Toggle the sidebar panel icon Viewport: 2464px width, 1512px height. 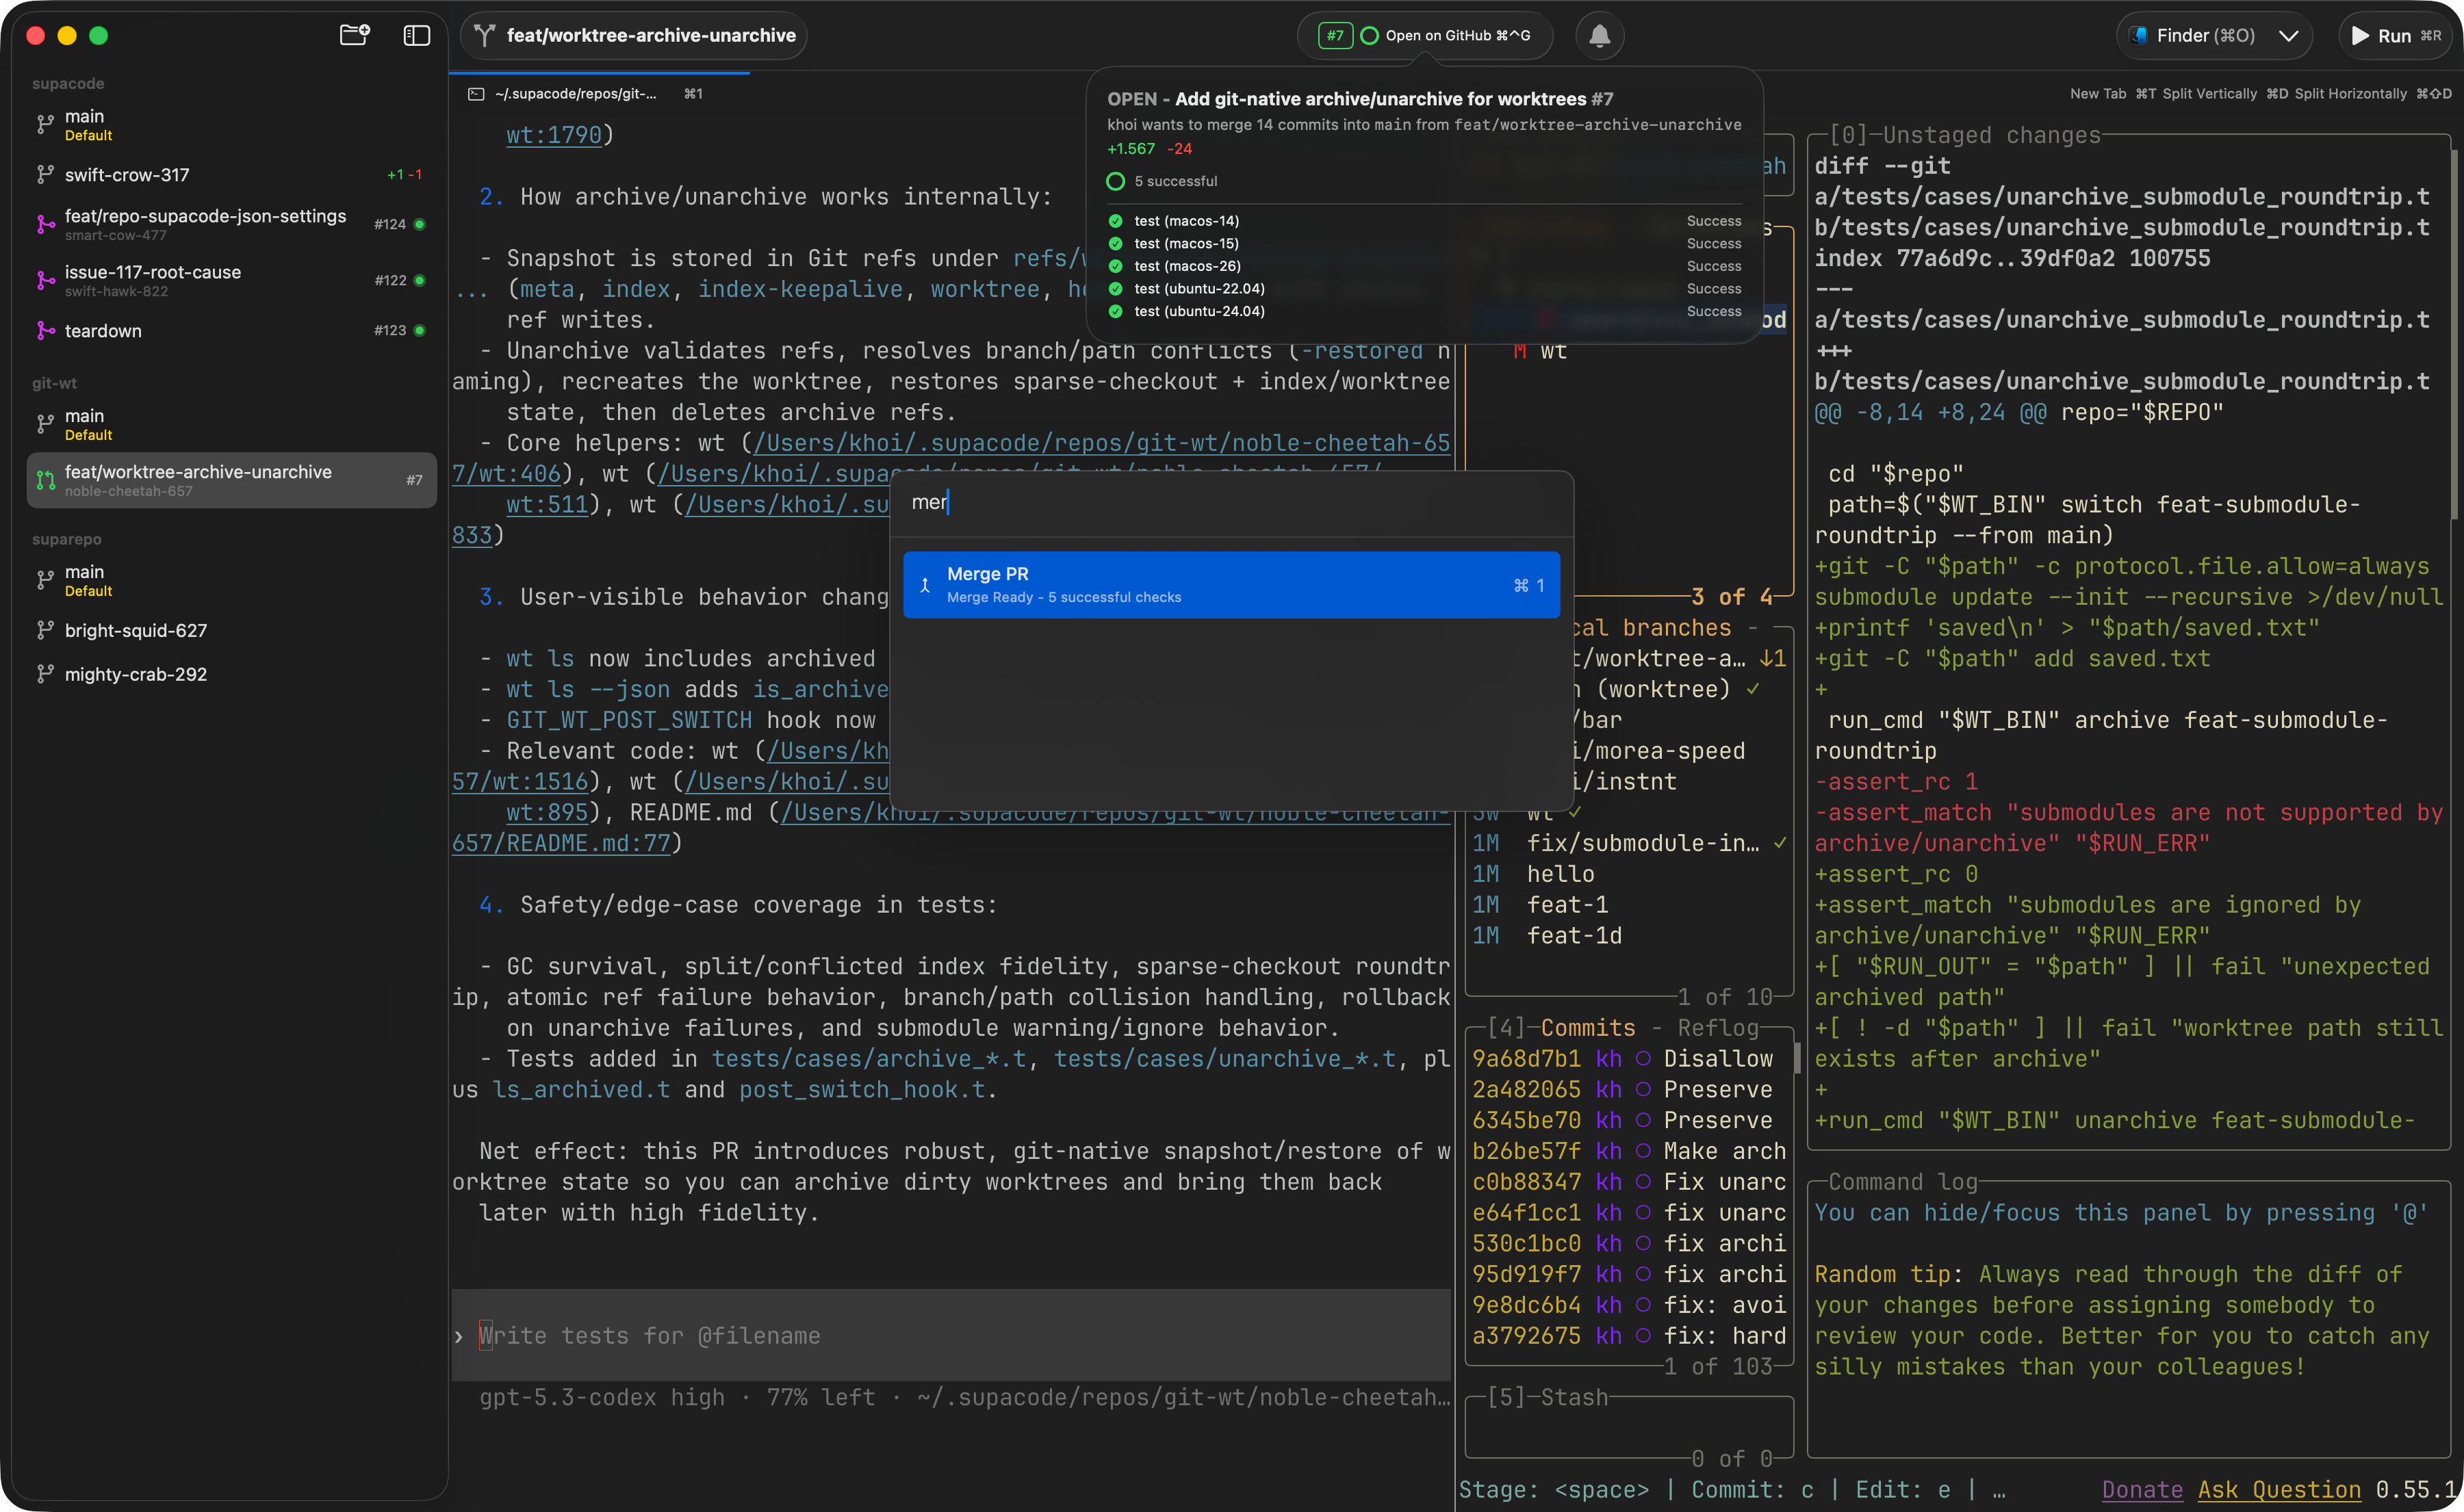tap(416, 36)
